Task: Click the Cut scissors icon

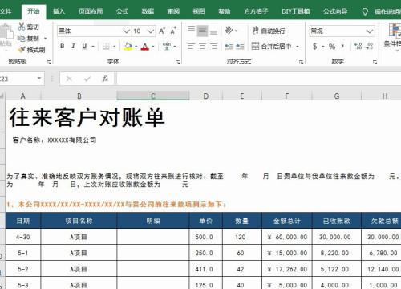Action: tap(22, 26)
